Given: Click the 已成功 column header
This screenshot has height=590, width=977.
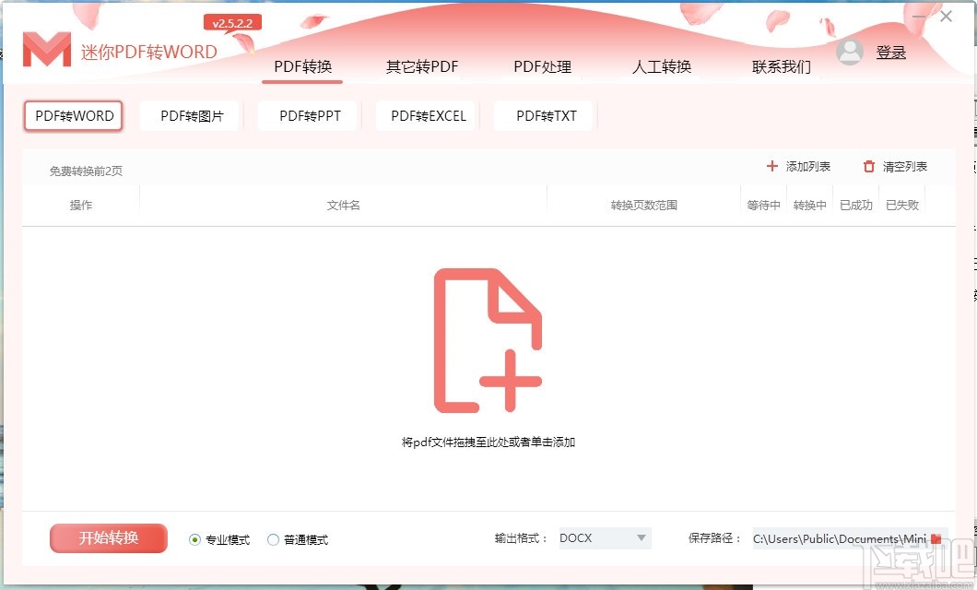Looking at the screenshot, I should 855,205.
